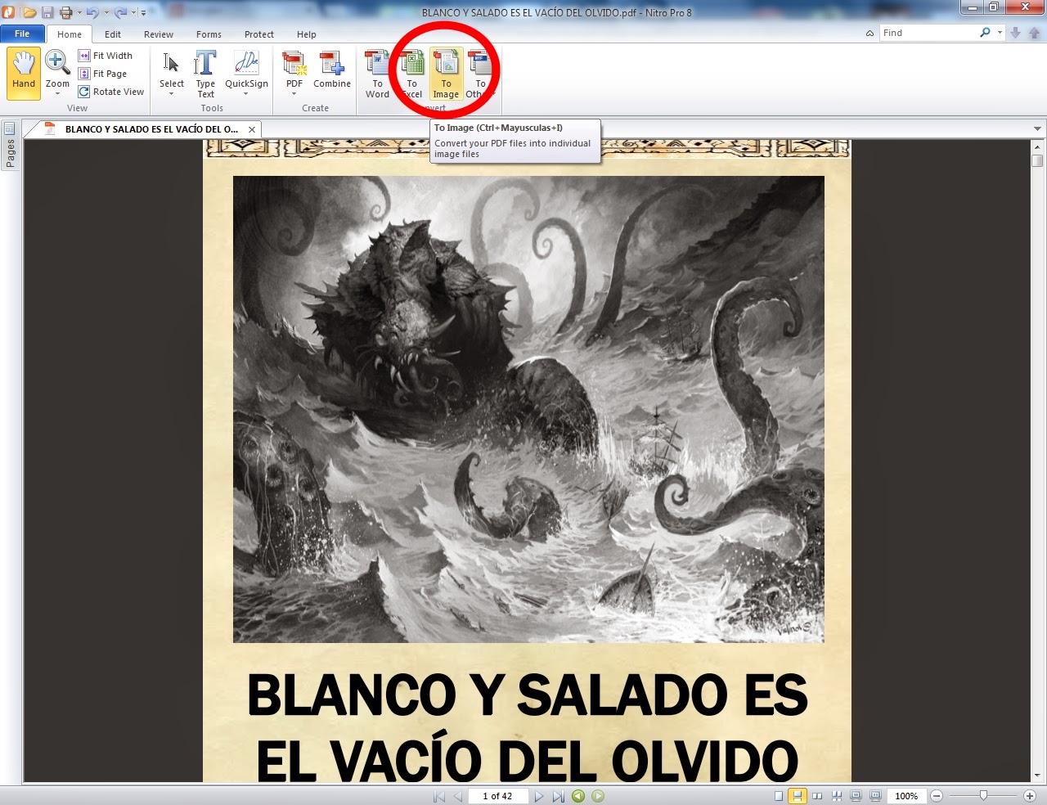
Task: Switch to single page view
Action: click(779, 796)
